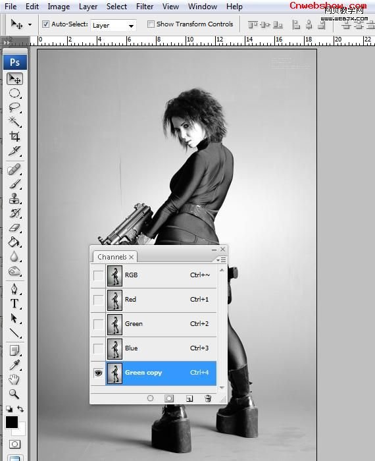Open the View menu
The width and height of the screenshot is (375, 461).
pos(170,6)
